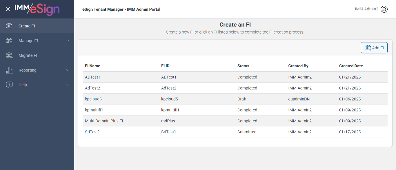Close the sidebar with the X icon
This screenshot has width=396, height=170.
tap(8, 9)
